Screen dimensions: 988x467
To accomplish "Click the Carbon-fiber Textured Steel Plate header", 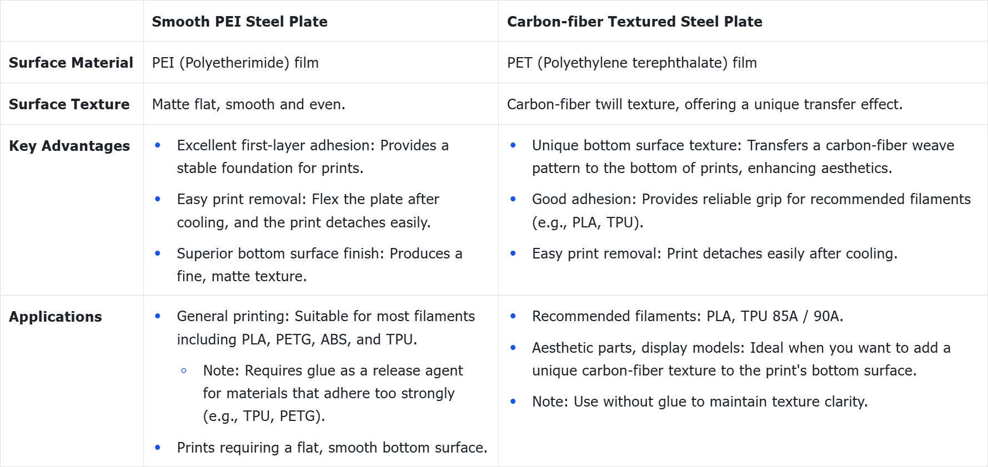I will 634,22.
